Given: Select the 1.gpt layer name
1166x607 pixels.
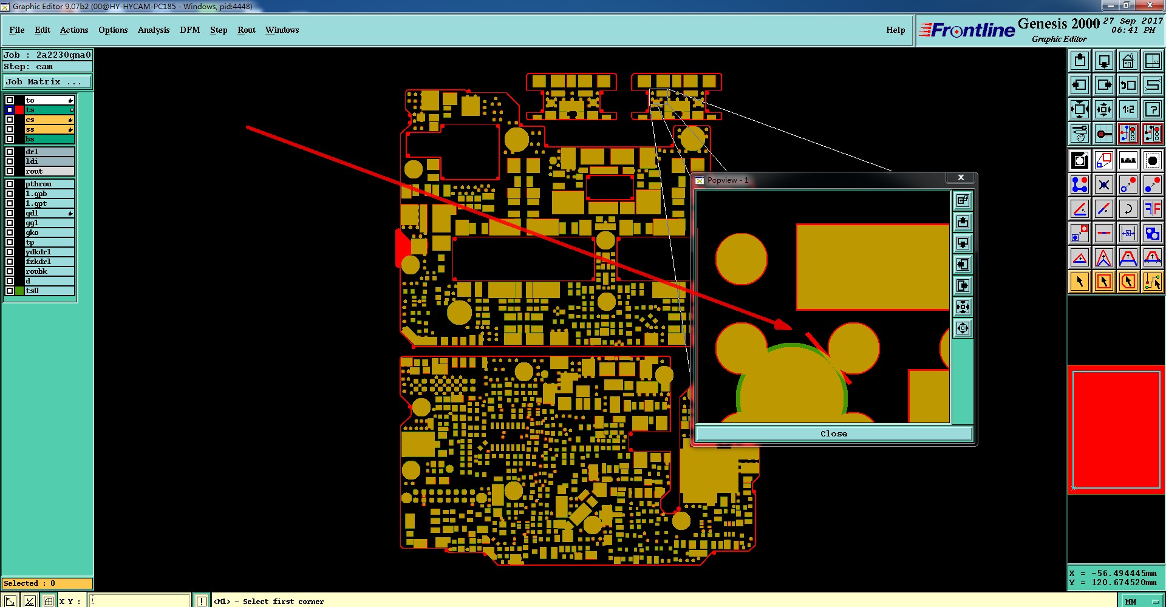Looking at the screenshot, I should (x=50, y=203).
